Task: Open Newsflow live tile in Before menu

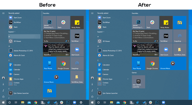Action: click(x=56, y=50)
